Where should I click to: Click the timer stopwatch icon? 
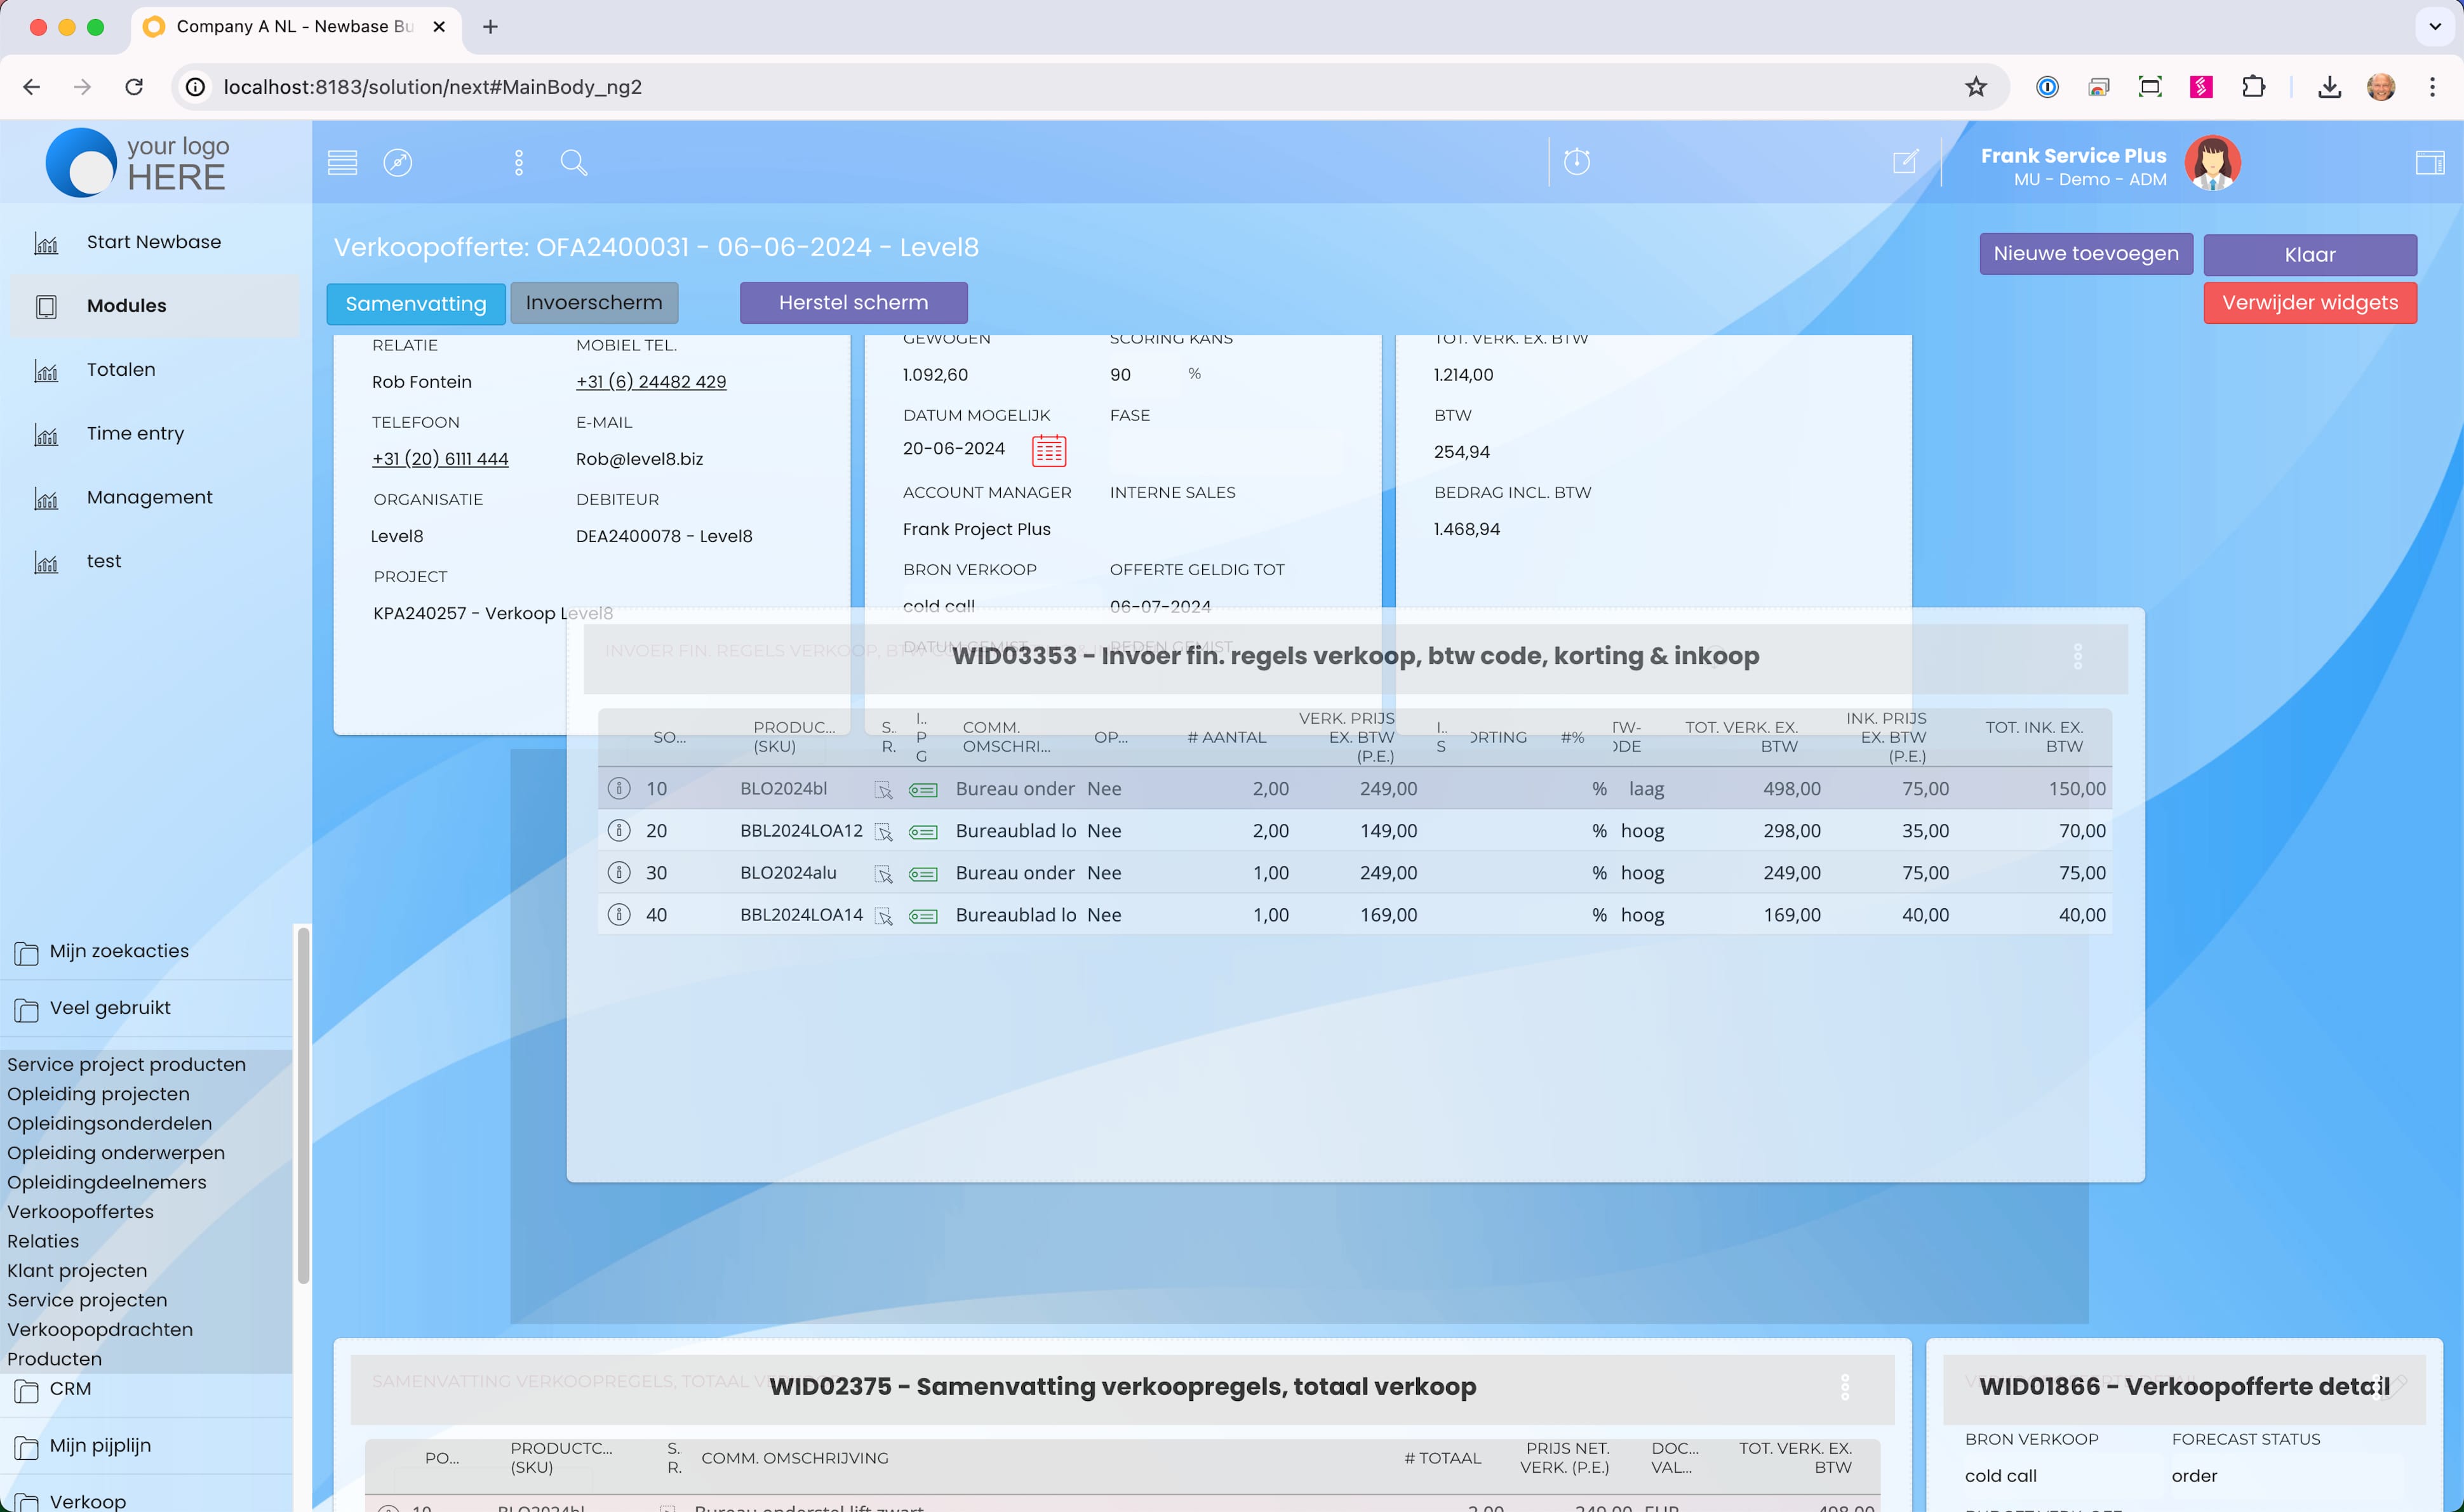(x=1577, y=162)
